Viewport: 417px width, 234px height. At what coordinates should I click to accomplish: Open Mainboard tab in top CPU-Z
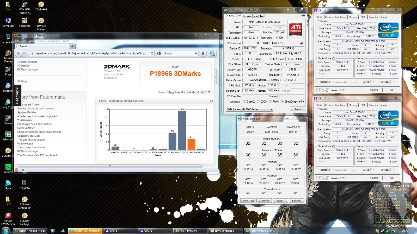click(341, 17)
